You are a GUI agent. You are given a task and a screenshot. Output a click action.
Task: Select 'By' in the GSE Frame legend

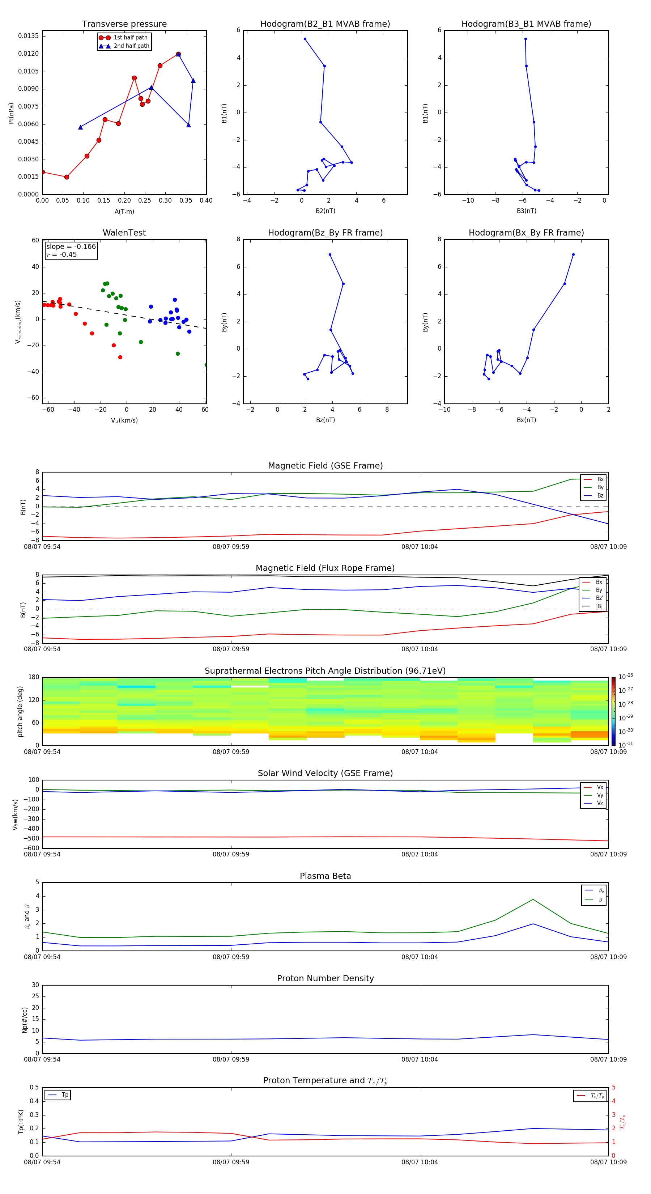tap(594, 487)
